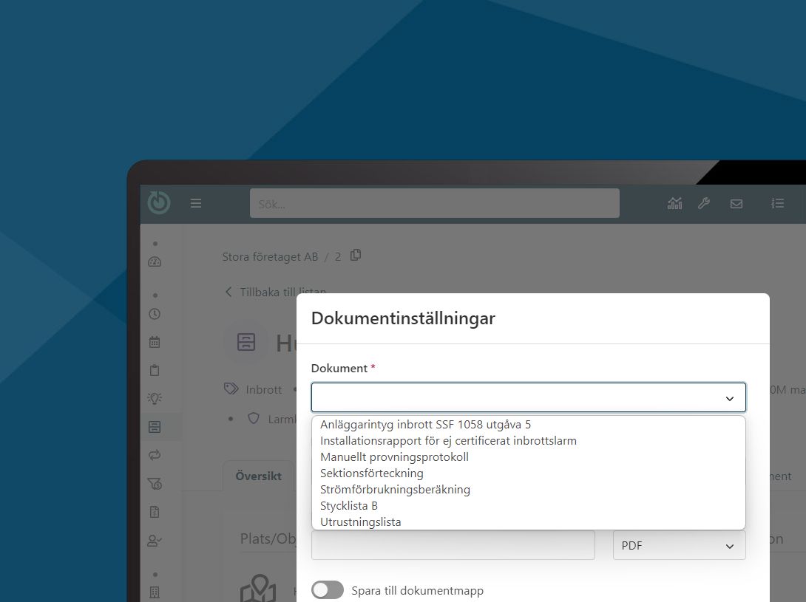Open Stora företaget AB breadcrumb link
The height and width of the screenshot is (602, 806).
point(270,257)
